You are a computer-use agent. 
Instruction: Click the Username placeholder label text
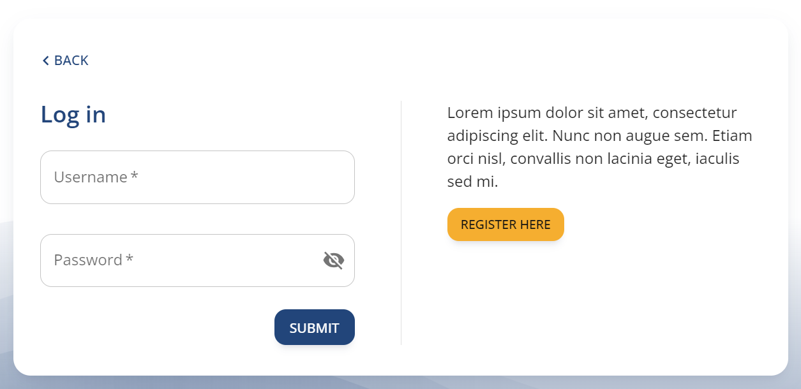90,177
